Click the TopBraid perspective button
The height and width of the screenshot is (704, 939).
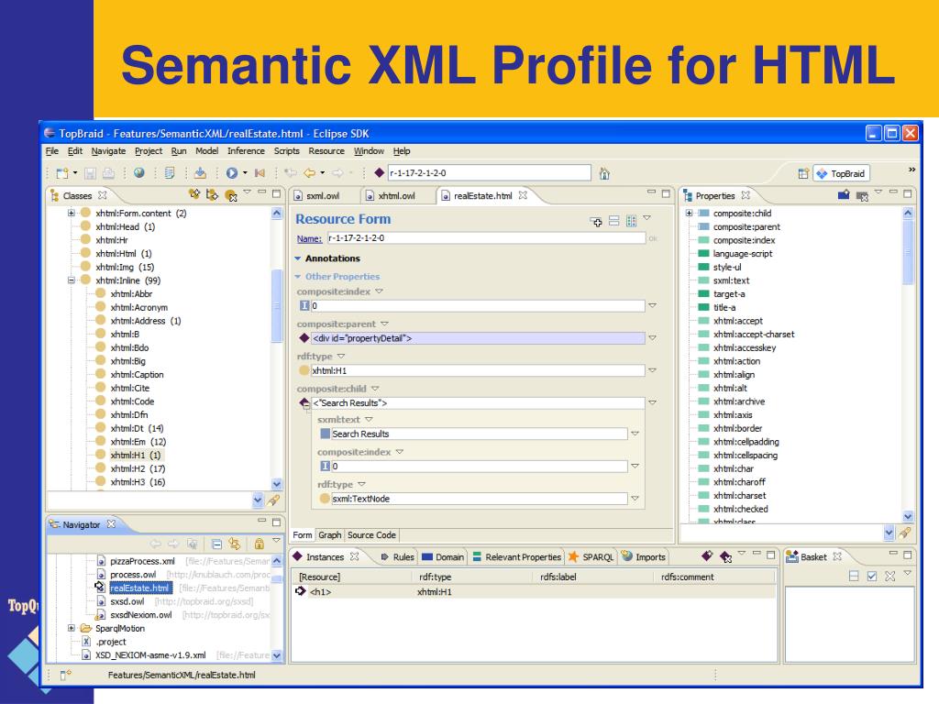842,173
